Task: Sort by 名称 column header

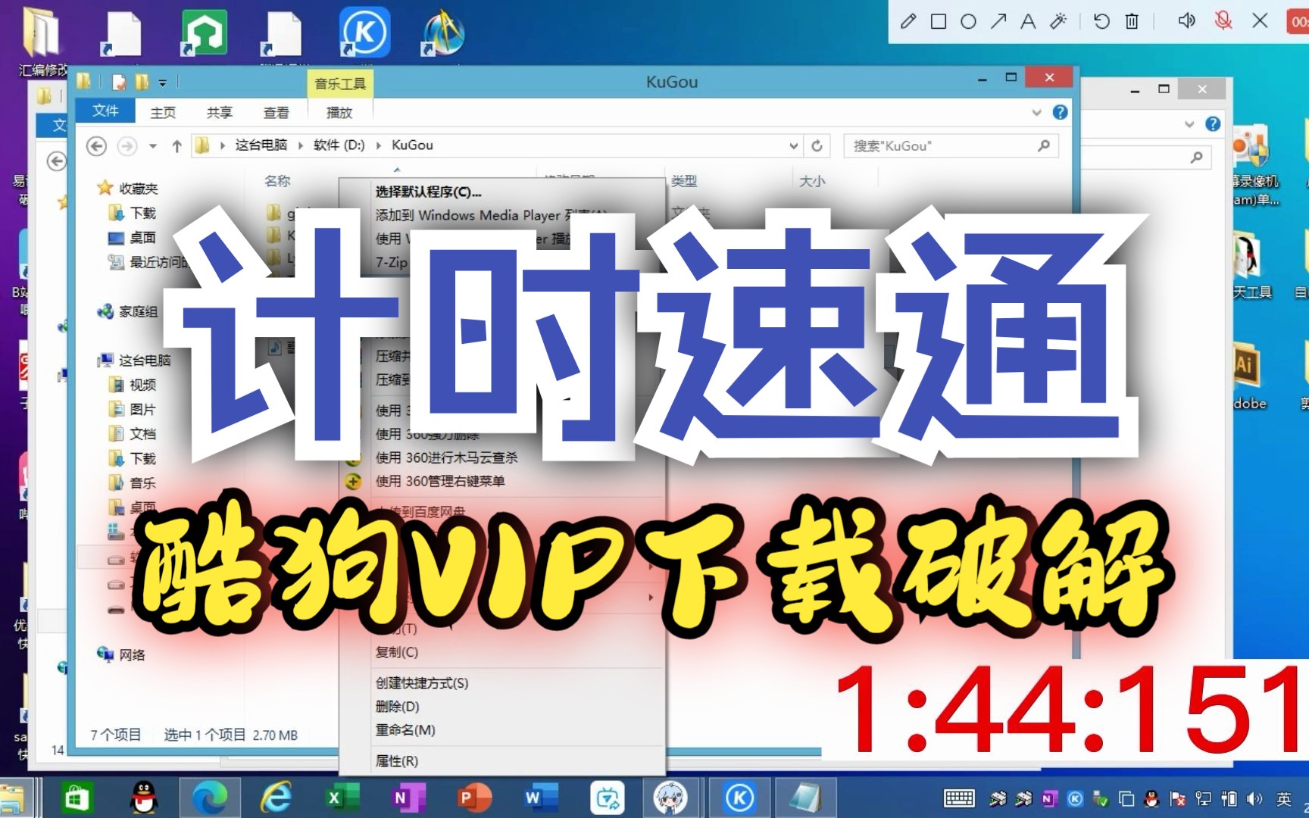Action: click(x=277, y=181)
